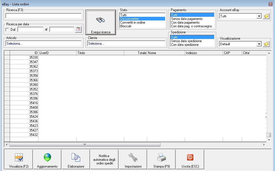Close the eBay Lista ordini window
The image size is (275, 171).
(271, 4)
